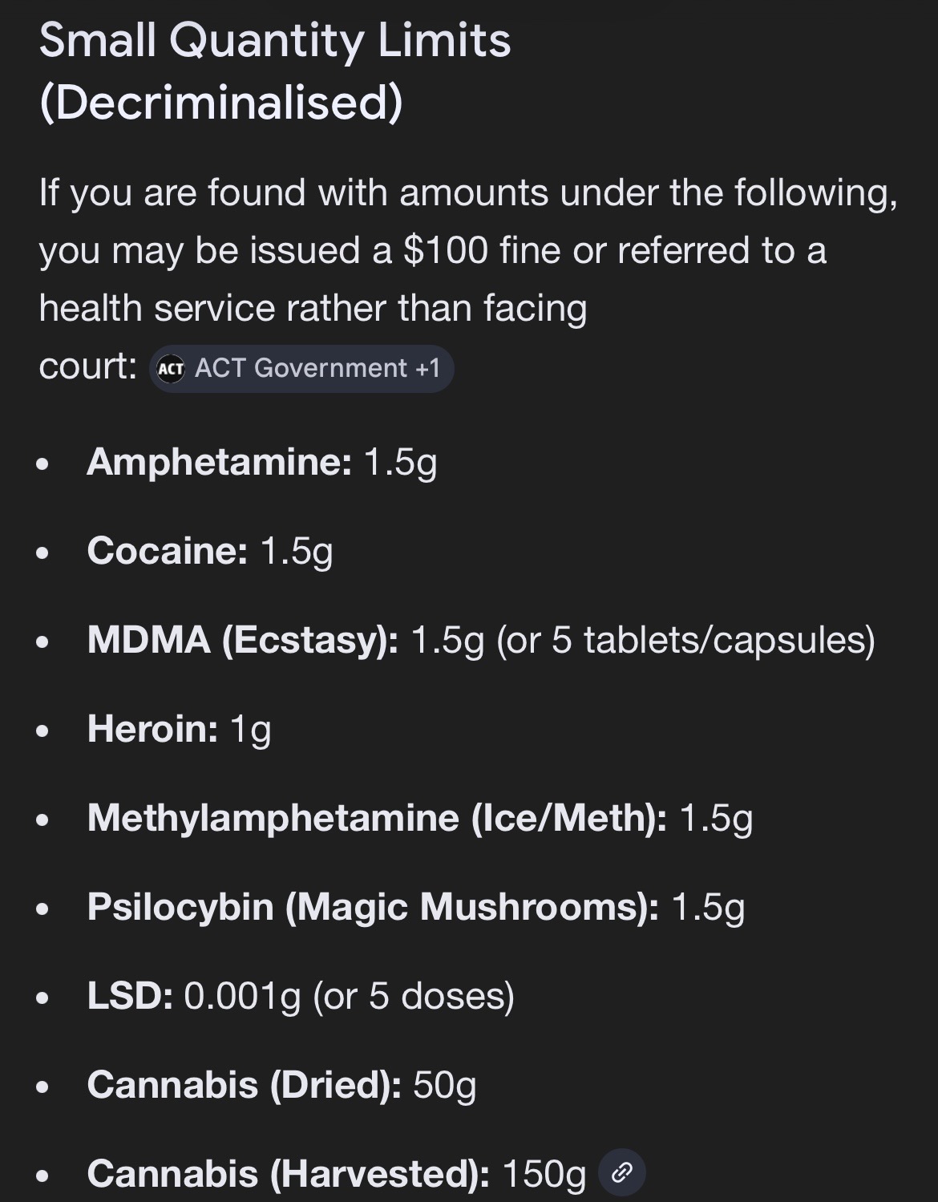Screen dimensions: 938x1202
Task: Click the 50g value for dried cannabis
Action: (444, 1086)
